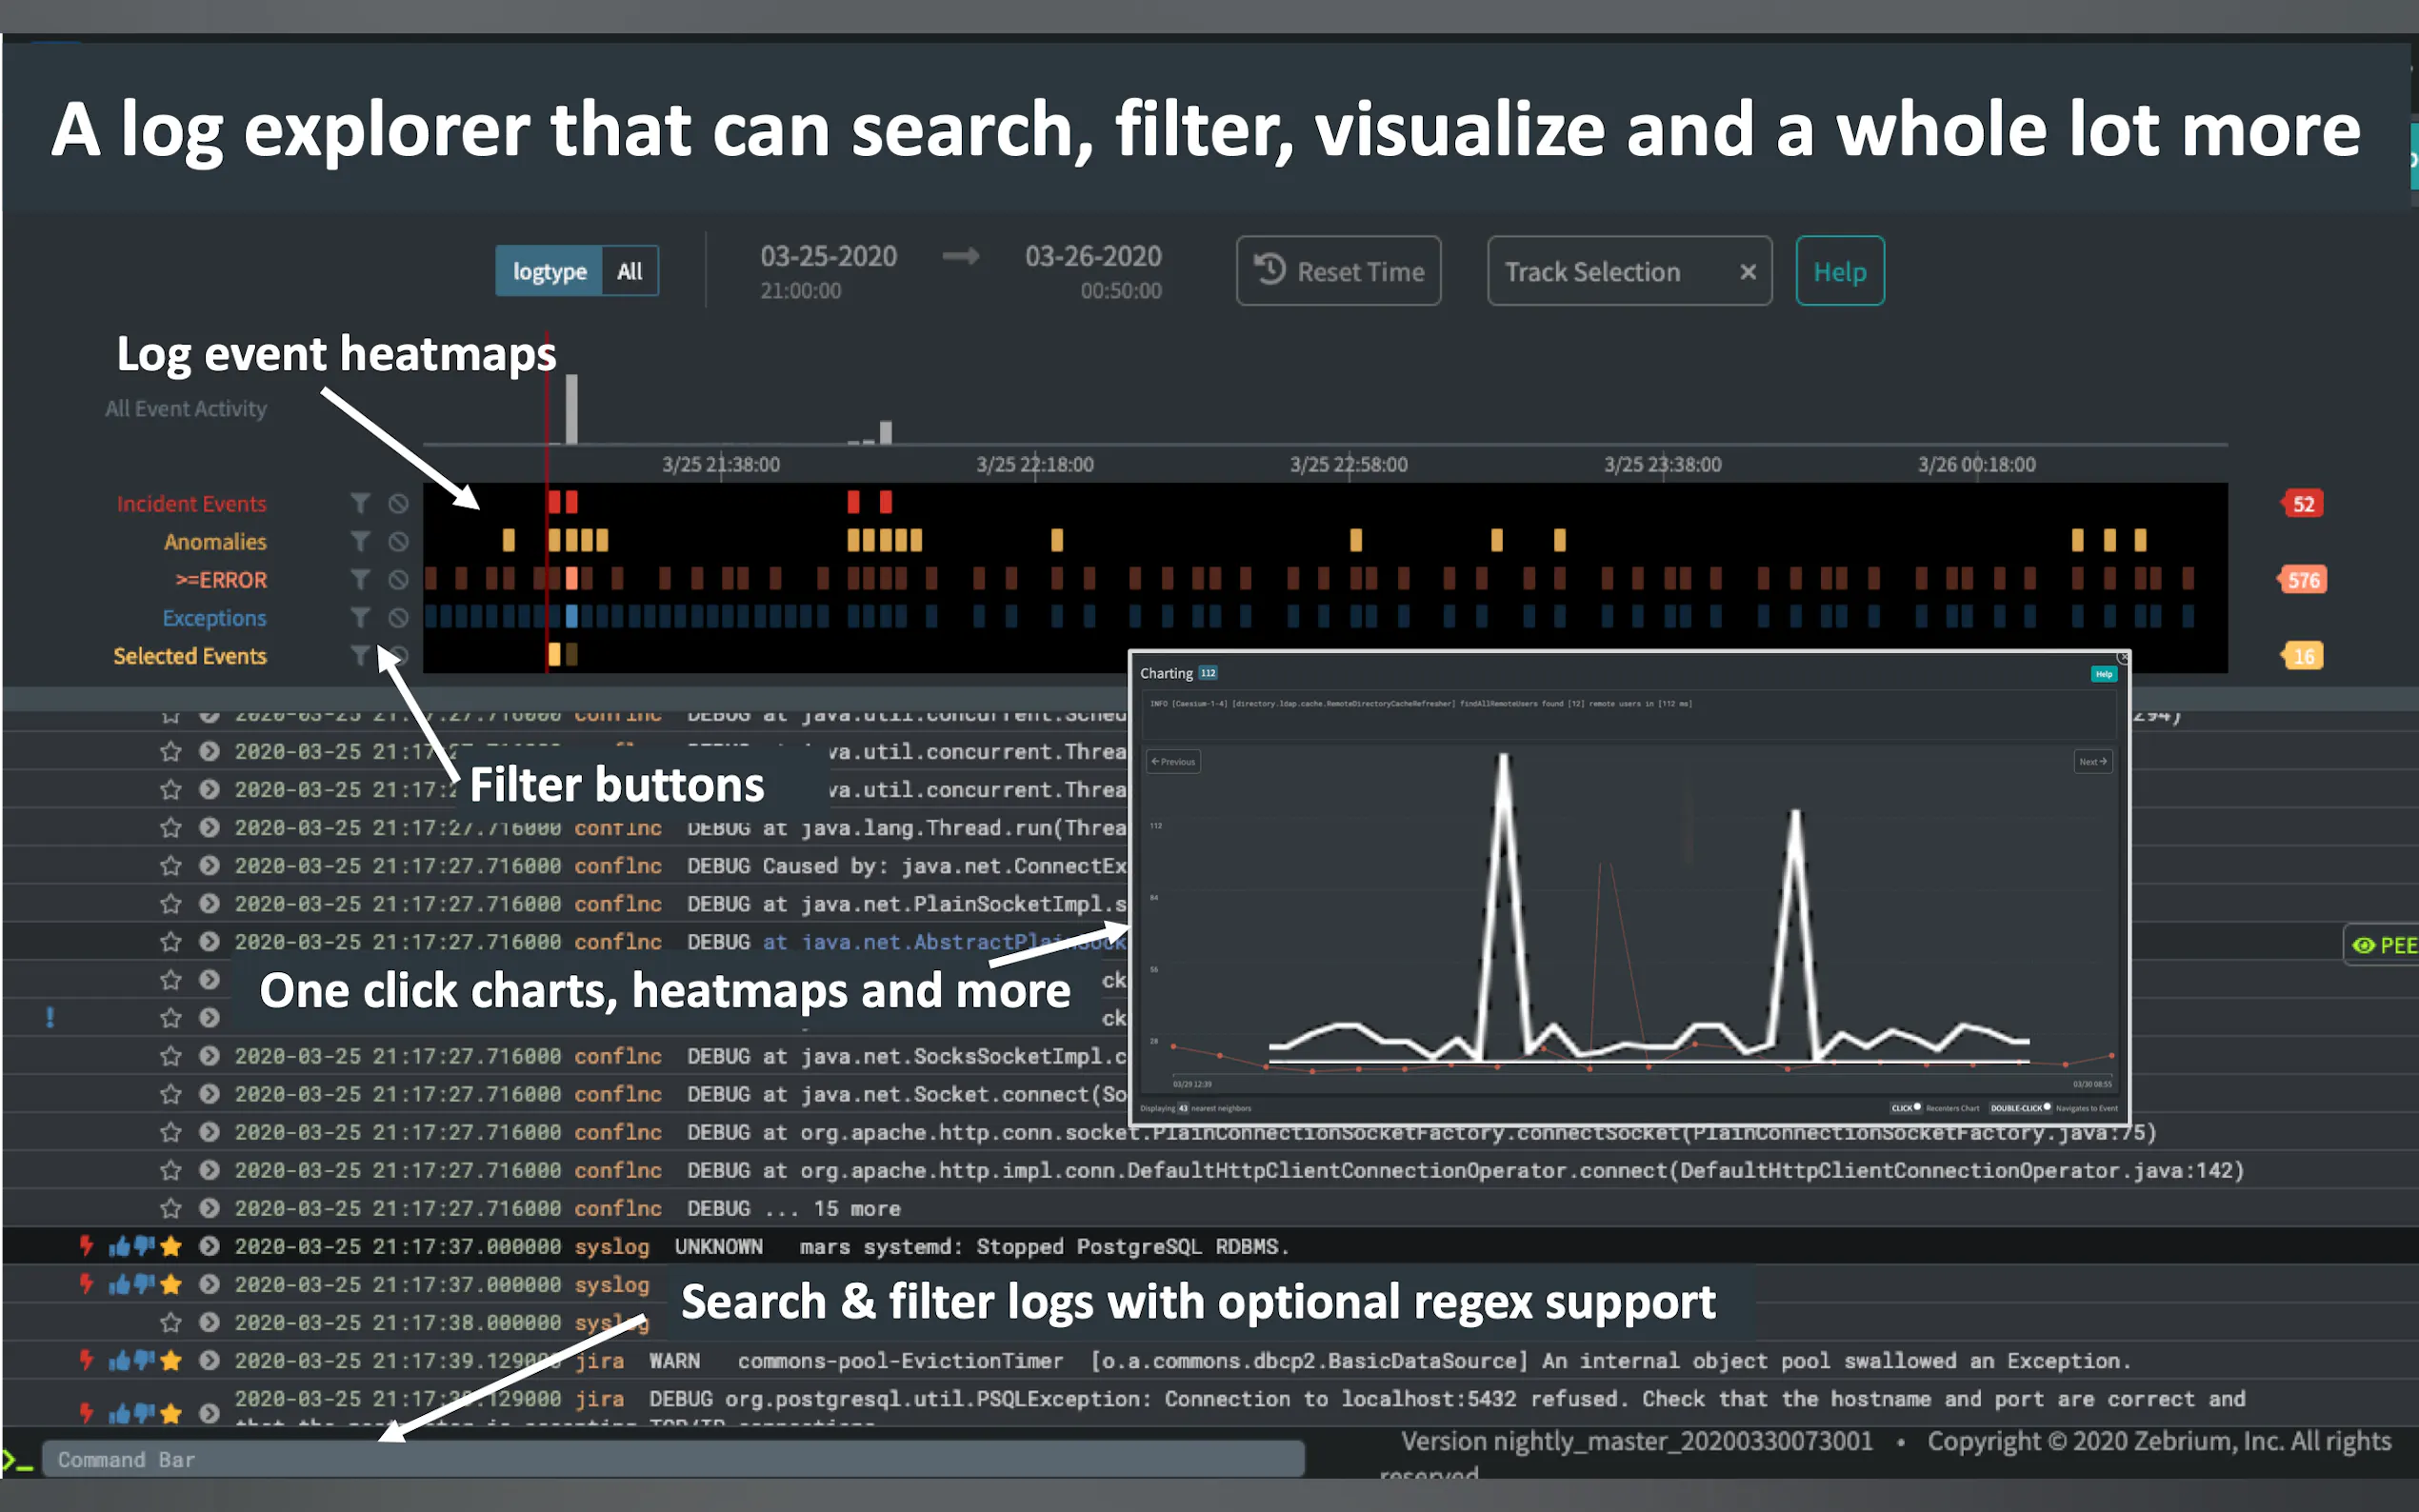Open the logtype All dropdown
Image resolution: width=2419 pixels, height=1512 pixels.
[629, 271]
